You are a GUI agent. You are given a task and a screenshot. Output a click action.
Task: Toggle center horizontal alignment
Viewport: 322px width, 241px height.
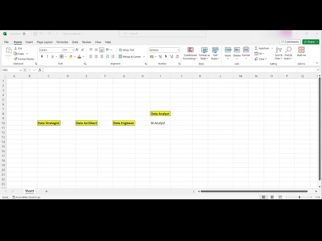coord(96,57)
